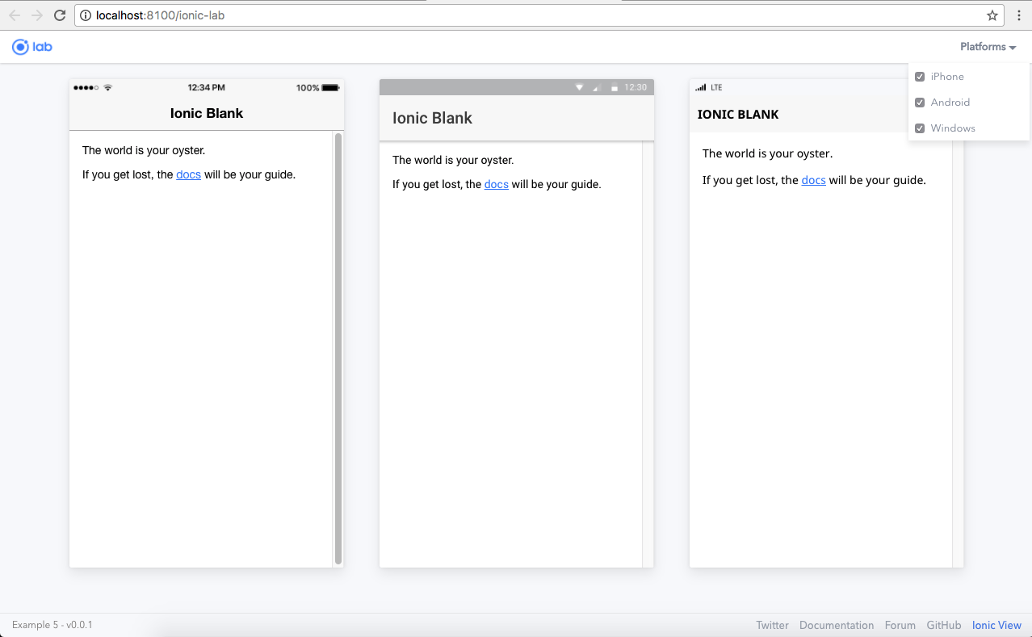The image size is (1032, 637).
Task: Open the Twitter footer link
Action: point(773,625)
